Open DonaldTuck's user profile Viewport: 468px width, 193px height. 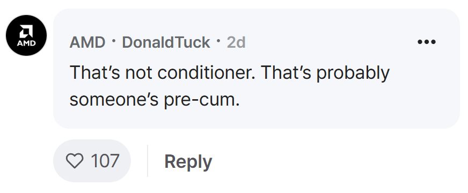pos(166,42)
